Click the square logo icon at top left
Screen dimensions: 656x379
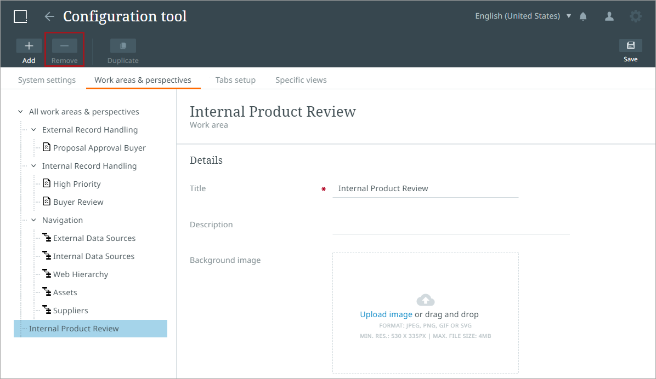point(20,16)
